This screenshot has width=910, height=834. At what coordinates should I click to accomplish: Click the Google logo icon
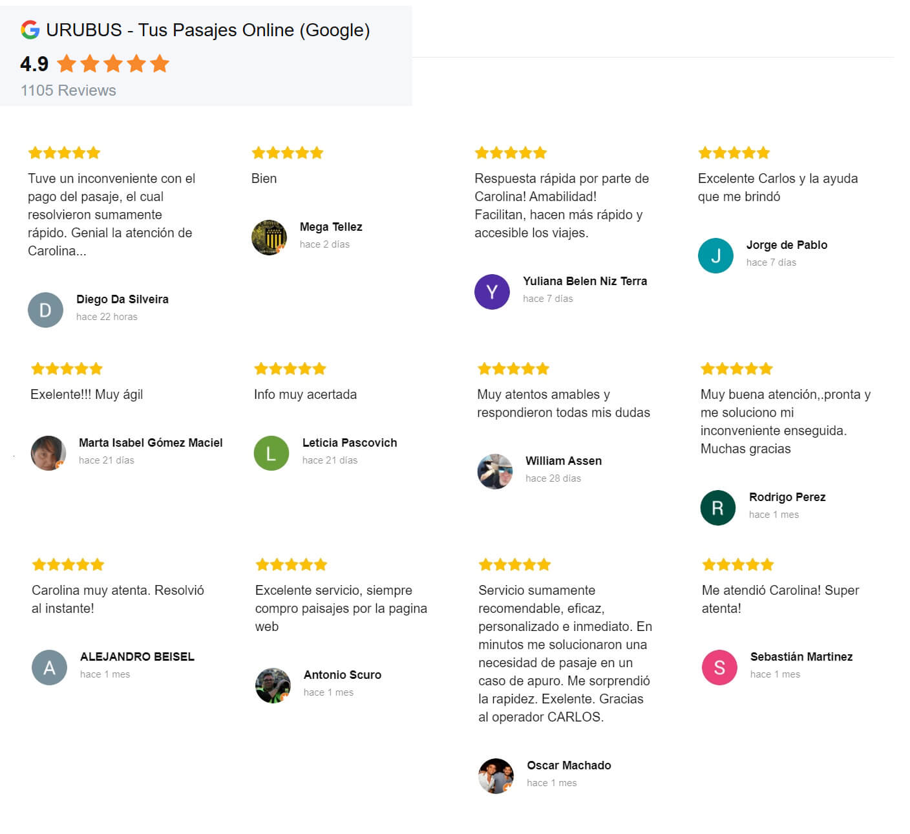[30, 30]
